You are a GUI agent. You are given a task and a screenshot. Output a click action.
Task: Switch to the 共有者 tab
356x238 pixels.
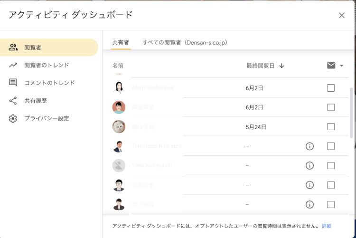pyautogui.click(x=121, y=42)
